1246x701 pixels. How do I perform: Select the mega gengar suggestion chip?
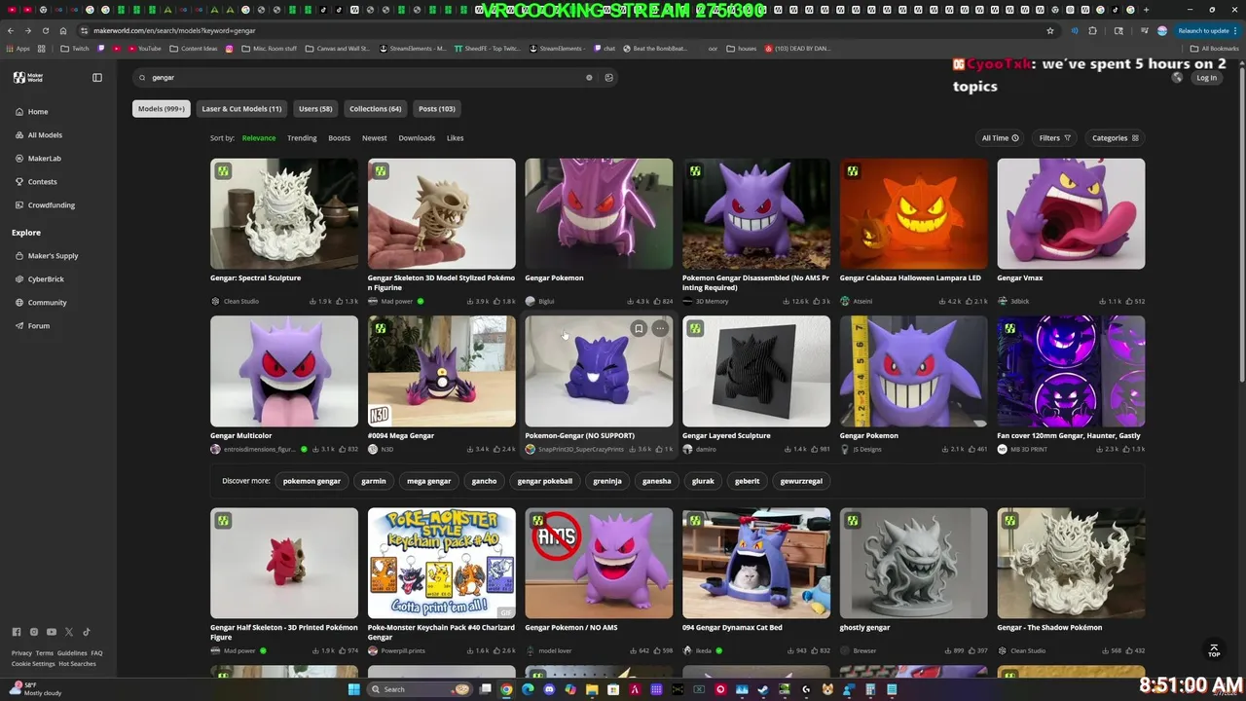coord(428,481)
